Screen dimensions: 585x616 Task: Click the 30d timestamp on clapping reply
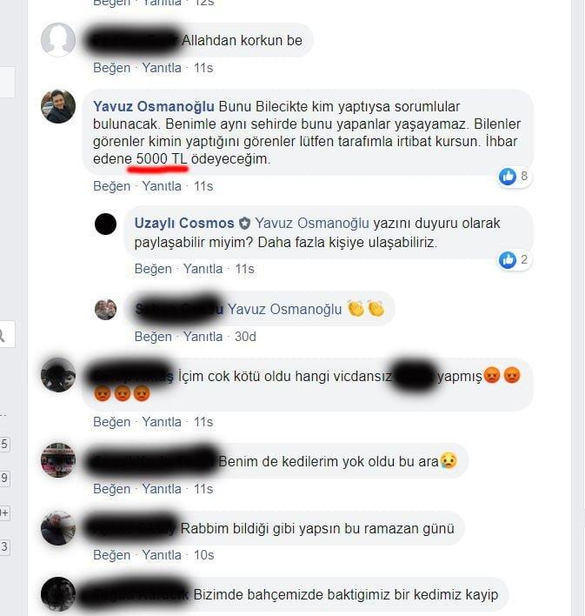(245, 337)
